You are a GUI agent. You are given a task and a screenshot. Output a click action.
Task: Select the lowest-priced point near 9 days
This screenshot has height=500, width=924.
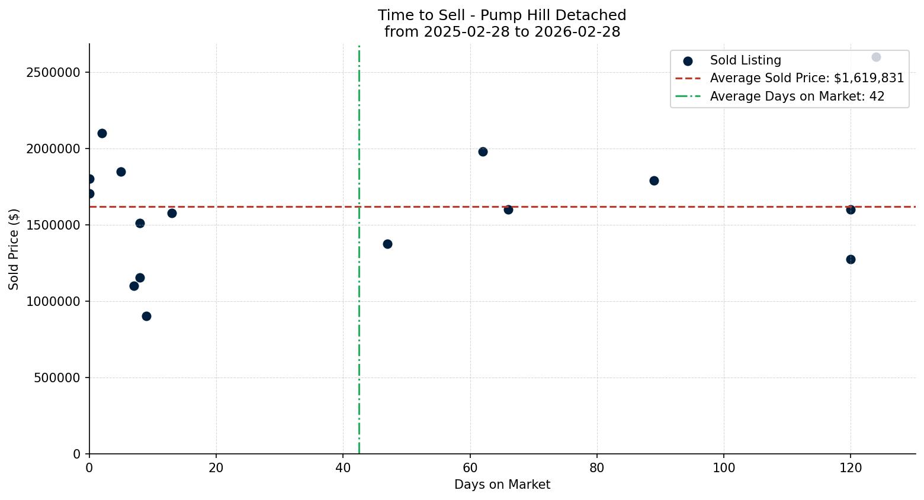coord(146,317)
